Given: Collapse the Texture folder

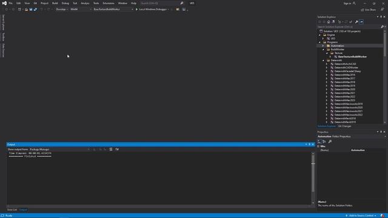Looking at the screenshot, I should pos(327,53).
